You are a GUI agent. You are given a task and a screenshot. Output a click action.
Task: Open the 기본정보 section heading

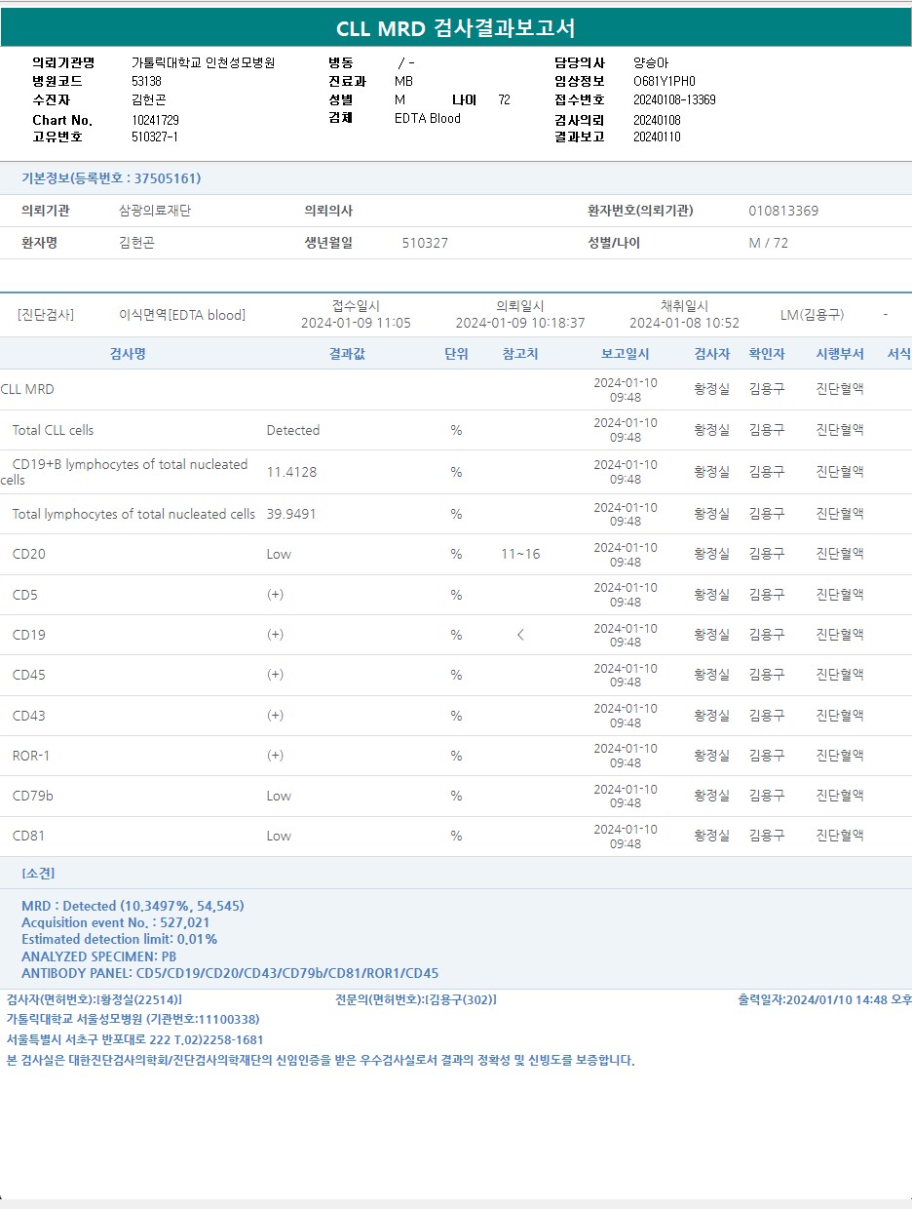pyautogui.click(x=111, y=178)
